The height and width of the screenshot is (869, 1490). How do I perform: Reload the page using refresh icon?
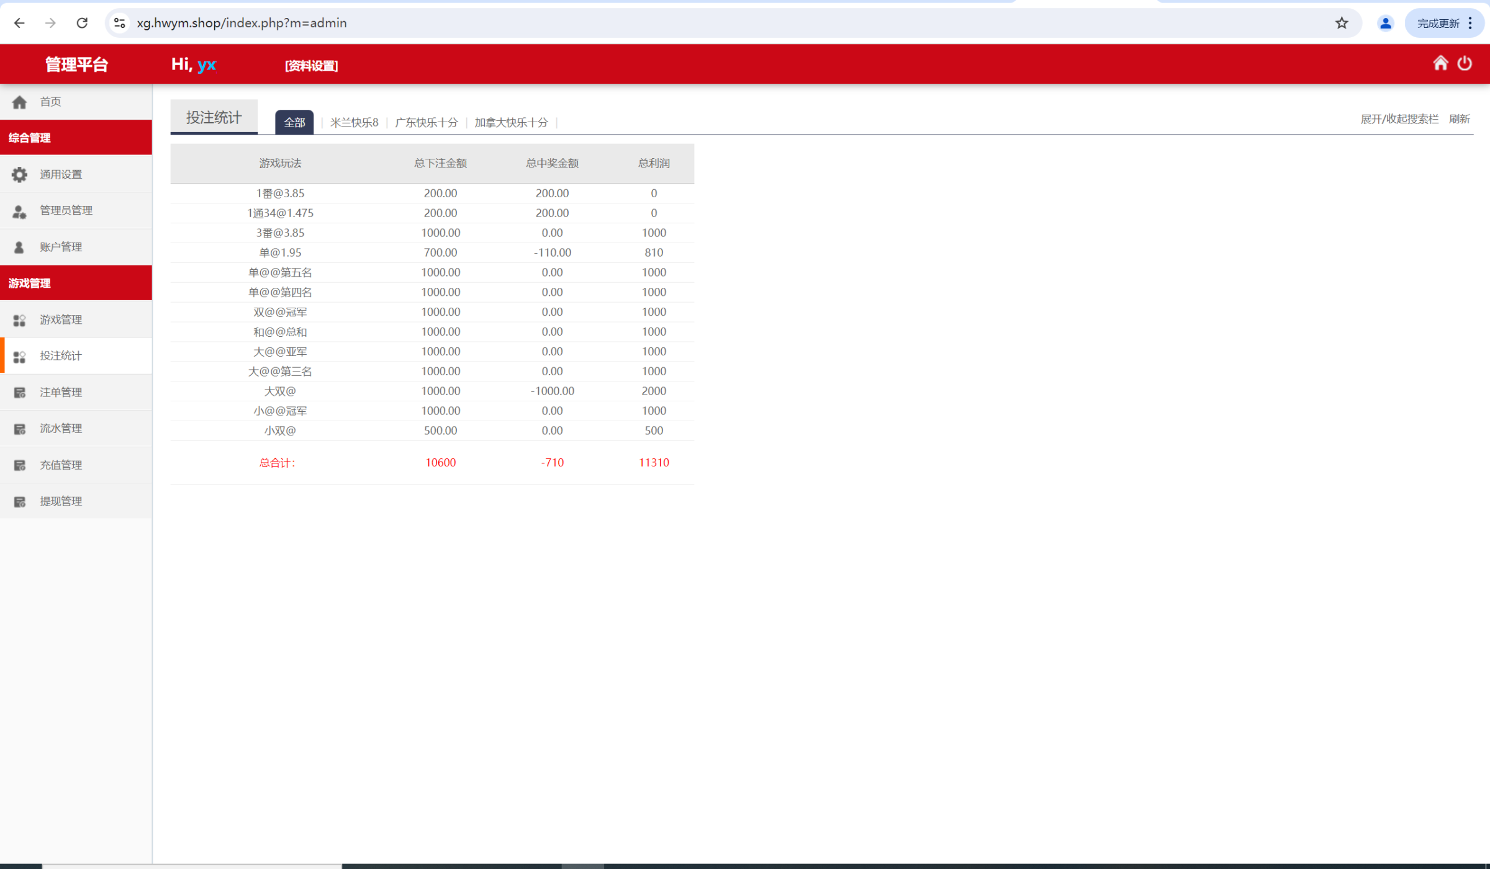pyautogui.click(x=82, y=23)
